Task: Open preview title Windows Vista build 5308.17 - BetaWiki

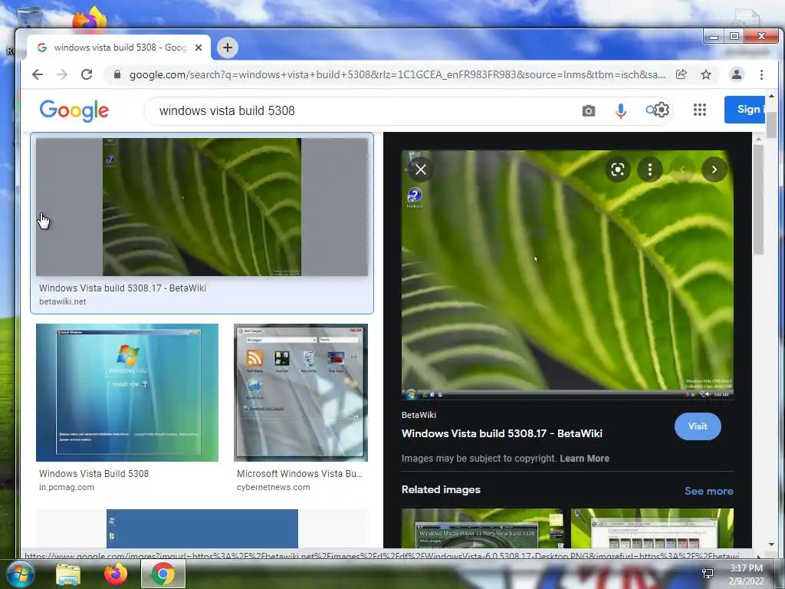Action: pyautogui.click(x=501, y=433)
